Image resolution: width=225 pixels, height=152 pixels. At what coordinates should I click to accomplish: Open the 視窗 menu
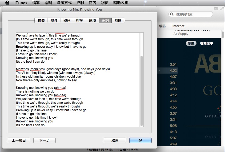coord(105,3)
